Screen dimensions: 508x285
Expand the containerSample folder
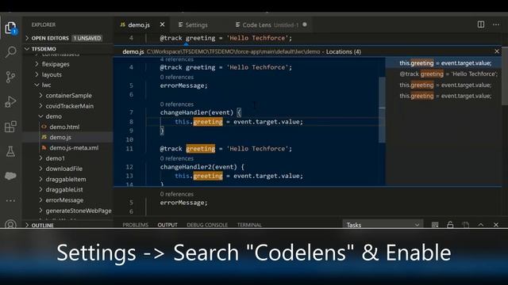pos(68,96)
